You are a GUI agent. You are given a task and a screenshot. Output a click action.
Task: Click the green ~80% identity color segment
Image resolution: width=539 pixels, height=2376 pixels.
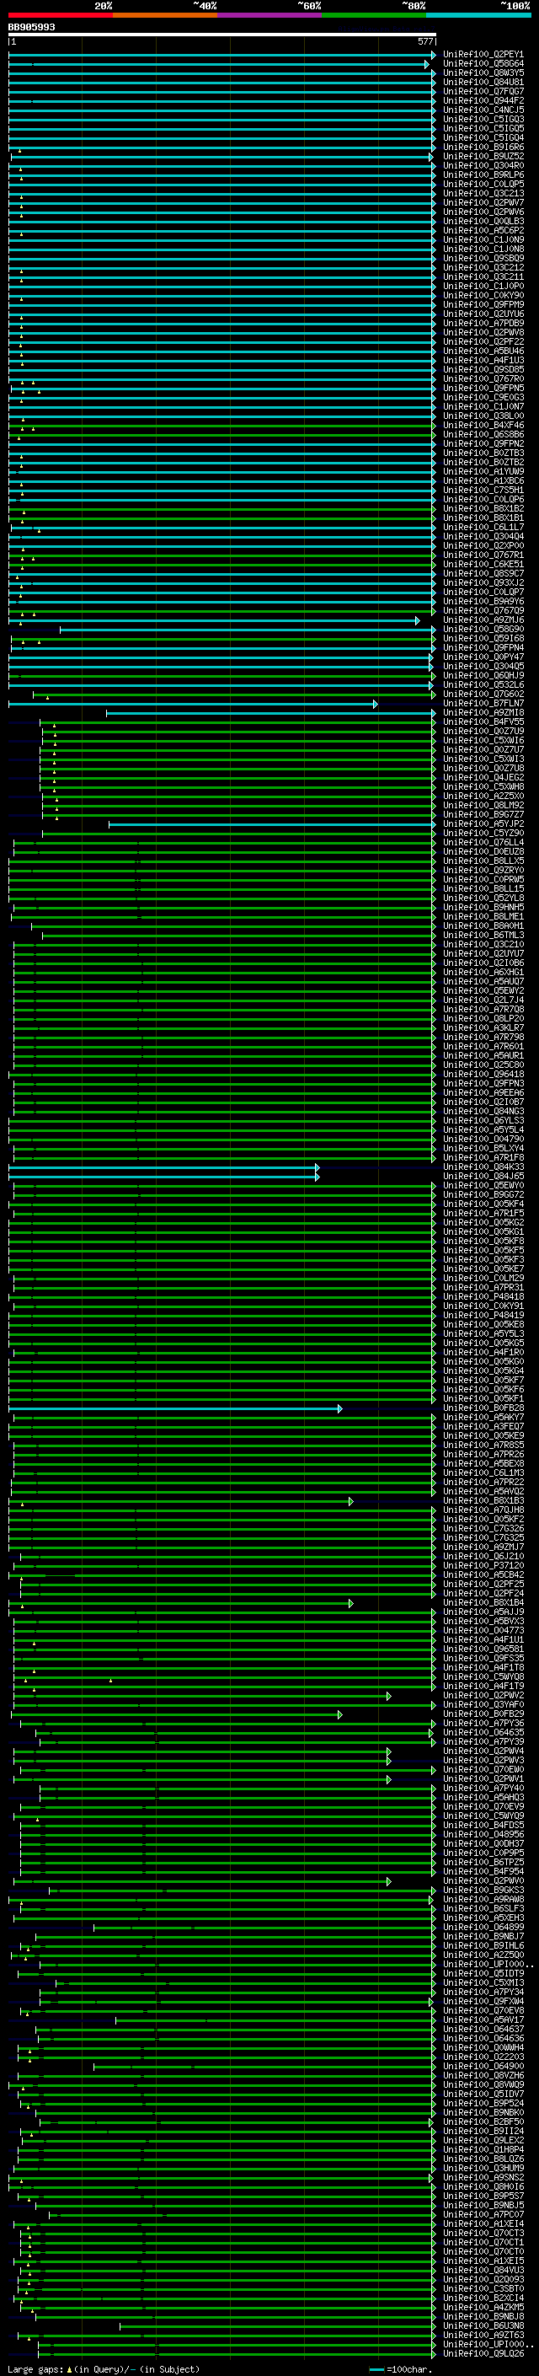[x=374, y=15]
